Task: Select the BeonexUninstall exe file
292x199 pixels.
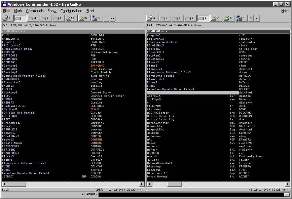Action: point(191,163)
